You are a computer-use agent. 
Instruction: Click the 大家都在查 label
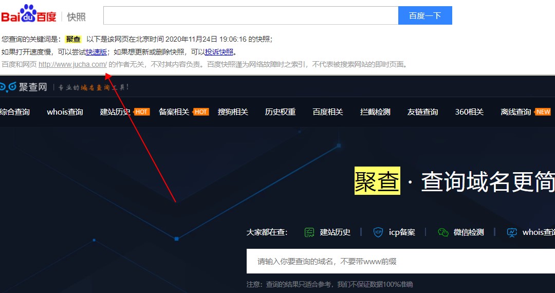[x=267, y=232]
